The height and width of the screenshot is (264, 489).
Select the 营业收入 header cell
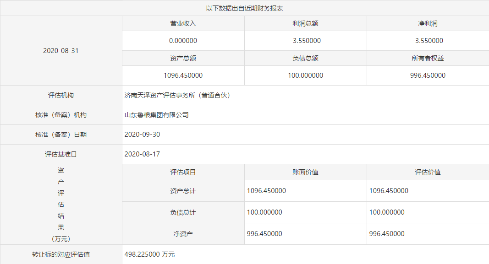tap(183, 23)
